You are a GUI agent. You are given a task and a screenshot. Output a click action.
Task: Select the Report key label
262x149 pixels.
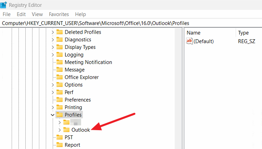click(x=72, y=145)
